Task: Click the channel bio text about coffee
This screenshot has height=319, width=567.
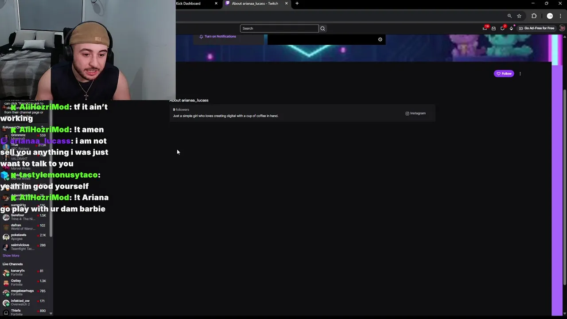Action: (x=225, y=116)
